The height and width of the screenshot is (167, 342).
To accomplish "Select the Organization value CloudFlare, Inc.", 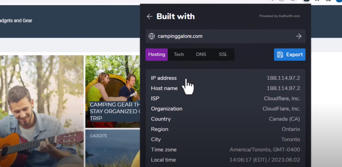I will pos(281,109).
